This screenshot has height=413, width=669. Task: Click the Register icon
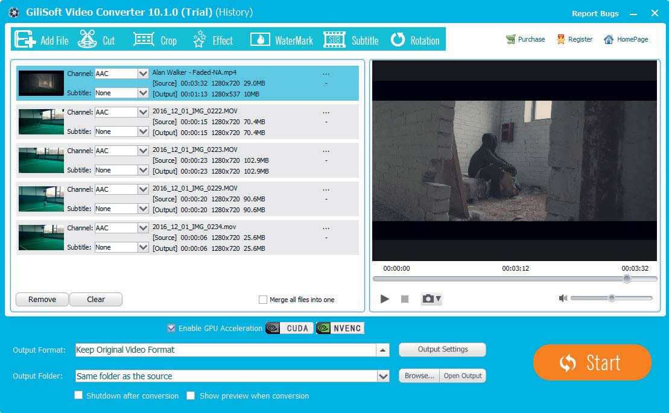point(560,39)
